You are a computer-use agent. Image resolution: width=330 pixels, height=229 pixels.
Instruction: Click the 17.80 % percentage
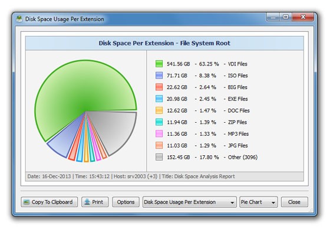pos(209,158)
